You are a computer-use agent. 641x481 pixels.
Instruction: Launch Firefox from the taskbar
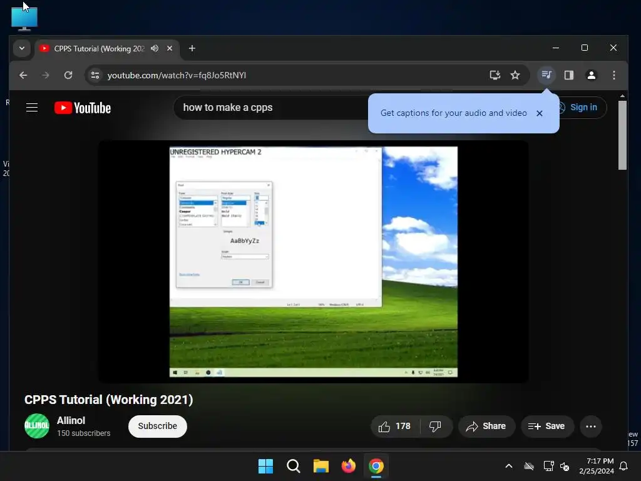tap(348, 466)
